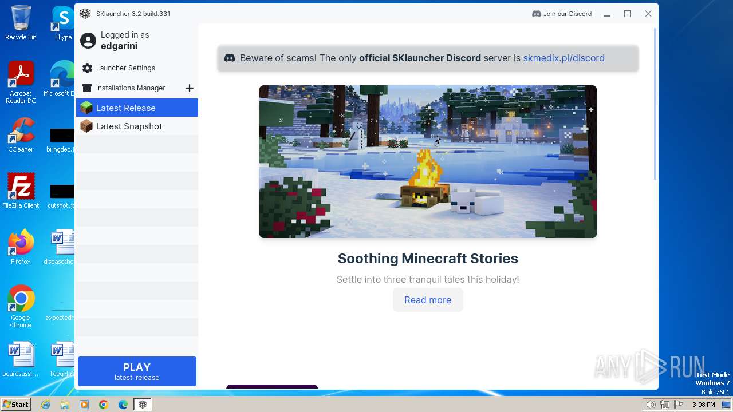Click the dirt block icon for Latest Snapshot

click(x=86, y=126)
